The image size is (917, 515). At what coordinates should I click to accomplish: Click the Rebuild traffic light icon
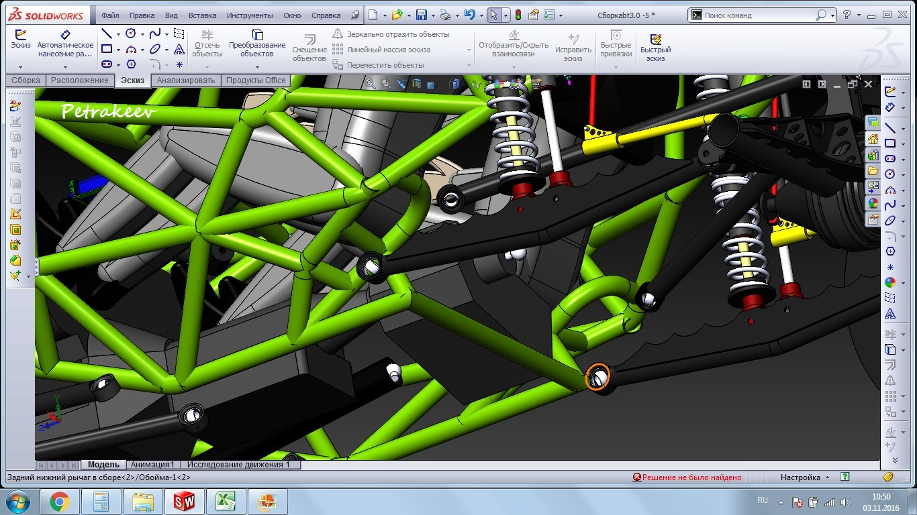(x=518, y=15)
